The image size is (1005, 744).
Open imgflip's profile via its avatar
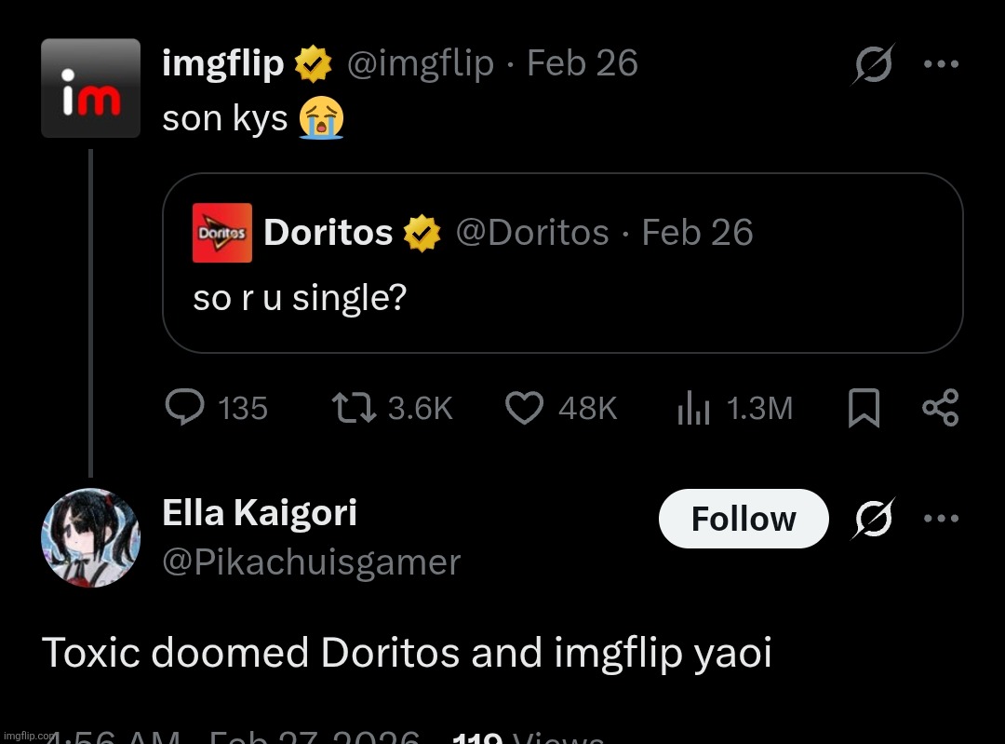tap(90, 87)
